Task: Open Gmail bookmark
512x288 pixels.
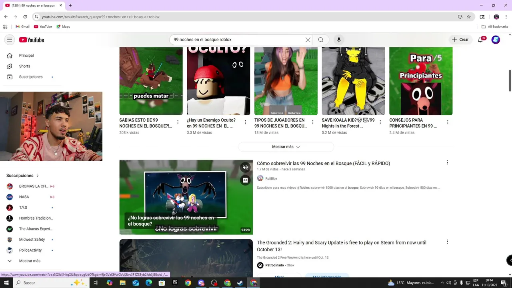Action: tap(22, 27)
